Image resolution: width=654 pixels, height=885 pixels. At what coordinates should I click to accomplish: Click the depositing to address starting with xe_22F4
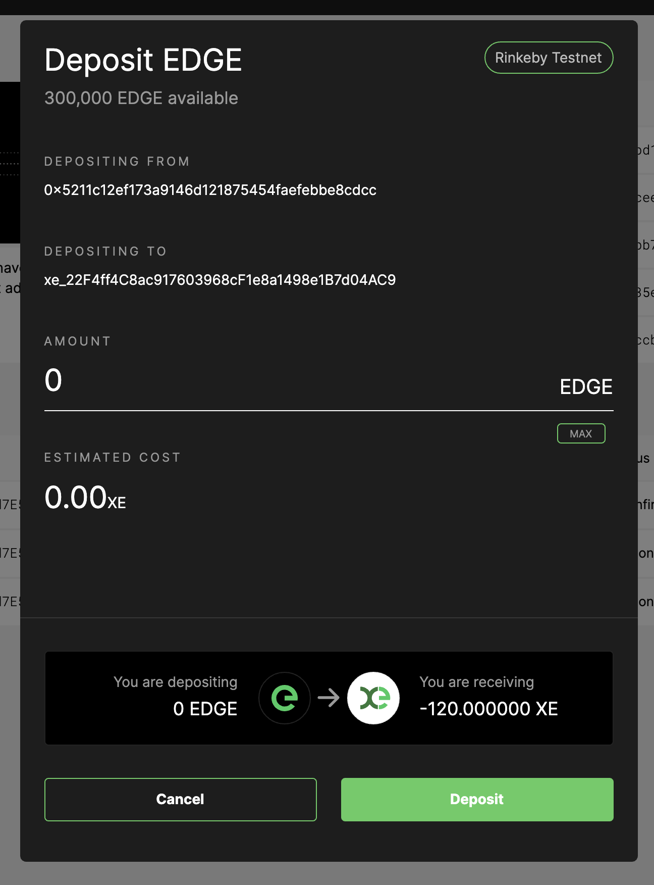click(220, 279)
